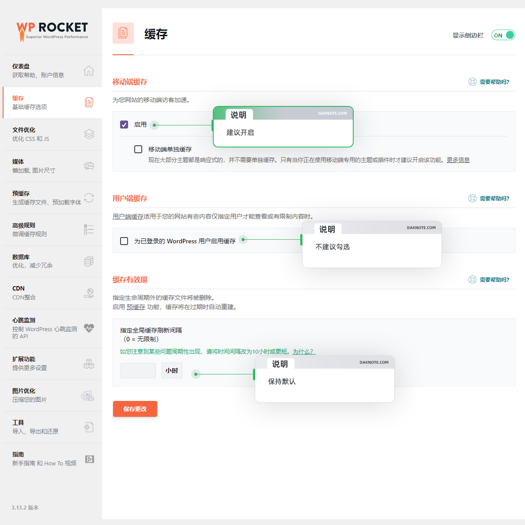
Task: Uncheck the 启用 mobile cache checkbox
Action: (124, 125)
